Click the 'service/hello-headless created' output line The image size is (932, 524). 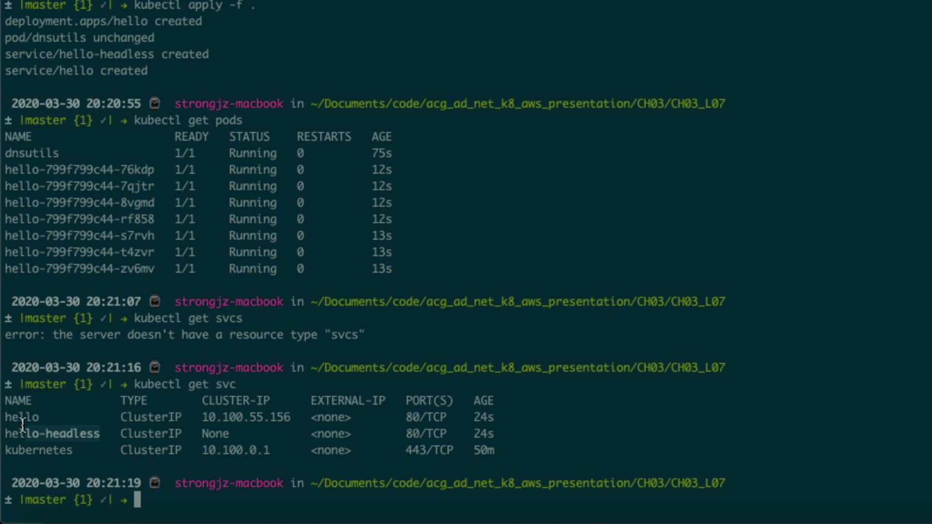(x=107, y=54)
